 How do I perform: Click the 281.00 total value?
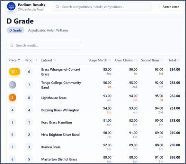tap(175, 108)
